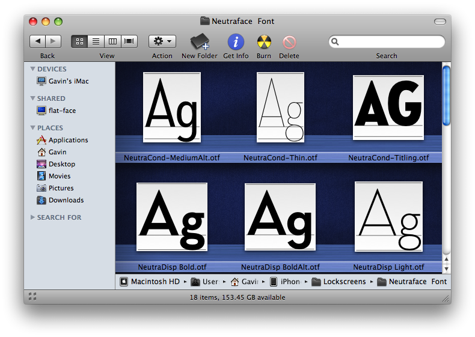Open Applications in the sidebar
Screen dimensions: 475x337
pos(62,140)
